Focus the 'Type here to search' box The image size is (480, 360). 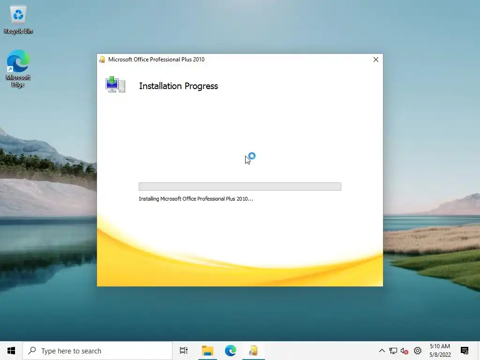coord(97,351)
